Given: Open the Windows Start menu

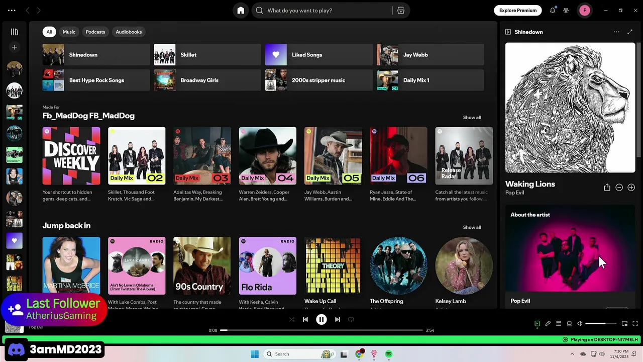Looking at the screenshot, I should pos(255,354).
